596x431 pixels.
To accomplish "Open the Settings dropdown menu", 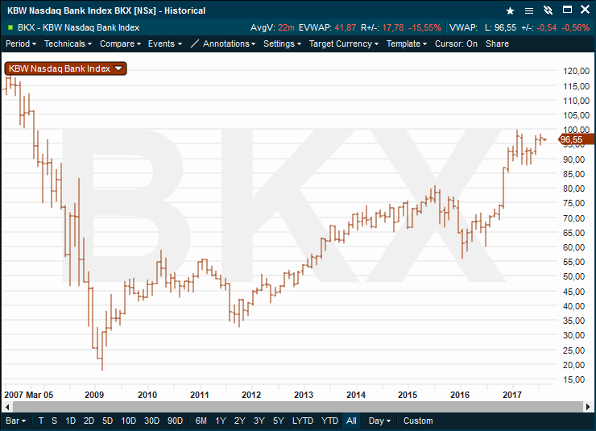I will pos(283,44).
